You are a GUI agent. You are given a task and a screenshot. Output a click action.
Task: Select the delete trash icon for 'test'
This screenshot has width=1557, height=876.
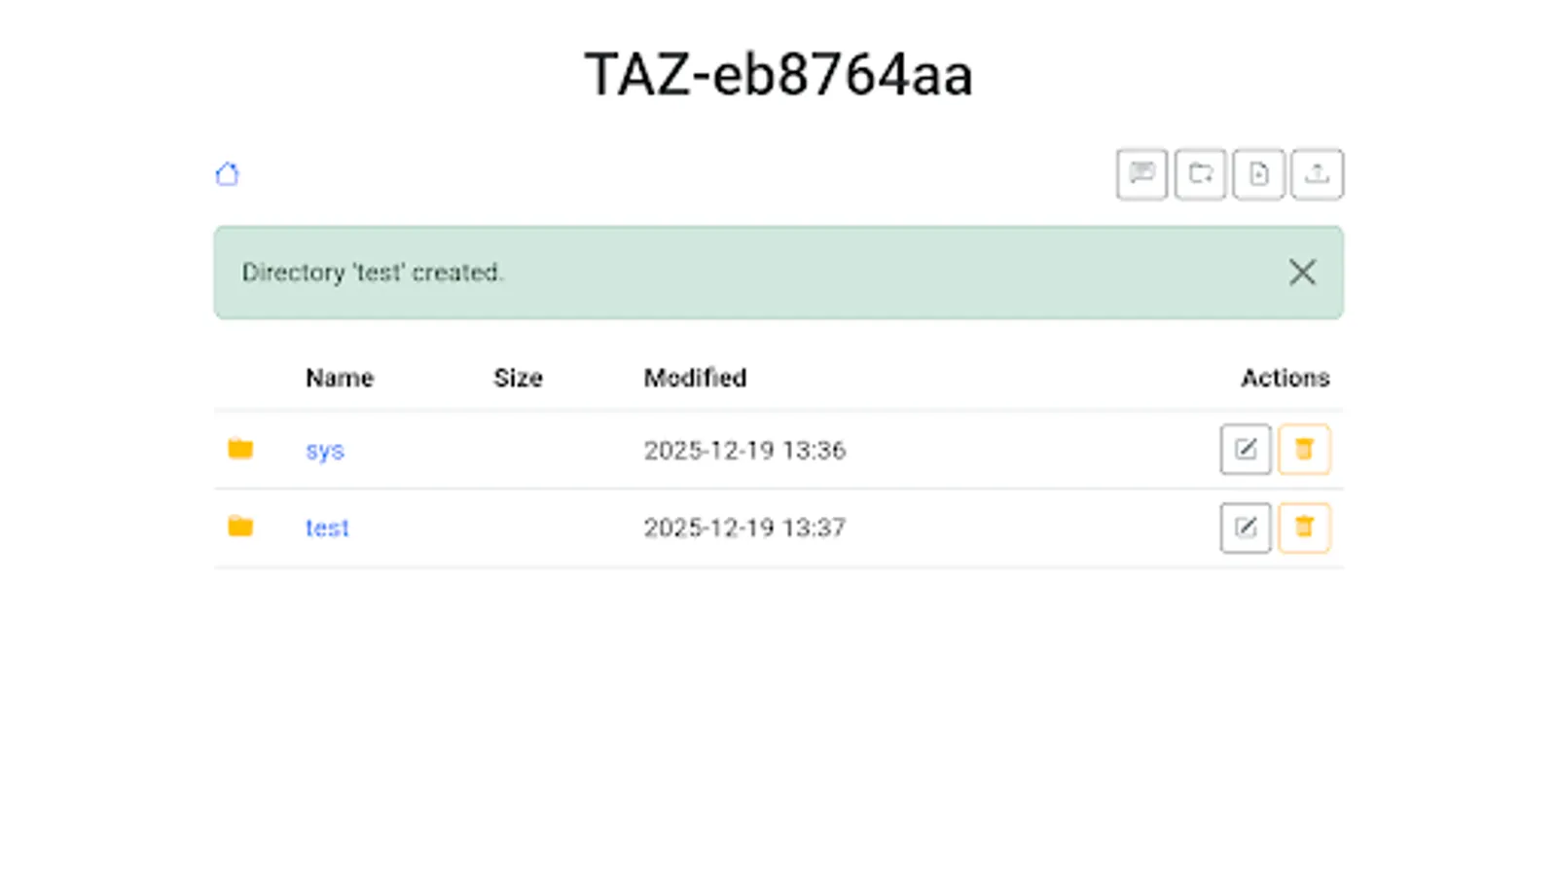(1303, 527)
